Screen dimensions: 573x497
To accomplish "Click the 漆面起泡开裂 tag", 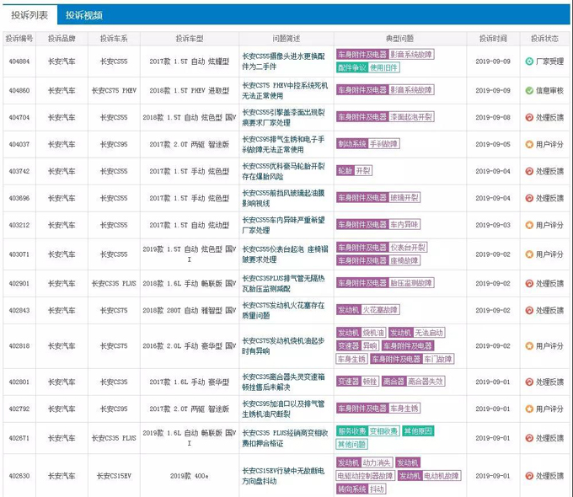I will coord(411,117).
